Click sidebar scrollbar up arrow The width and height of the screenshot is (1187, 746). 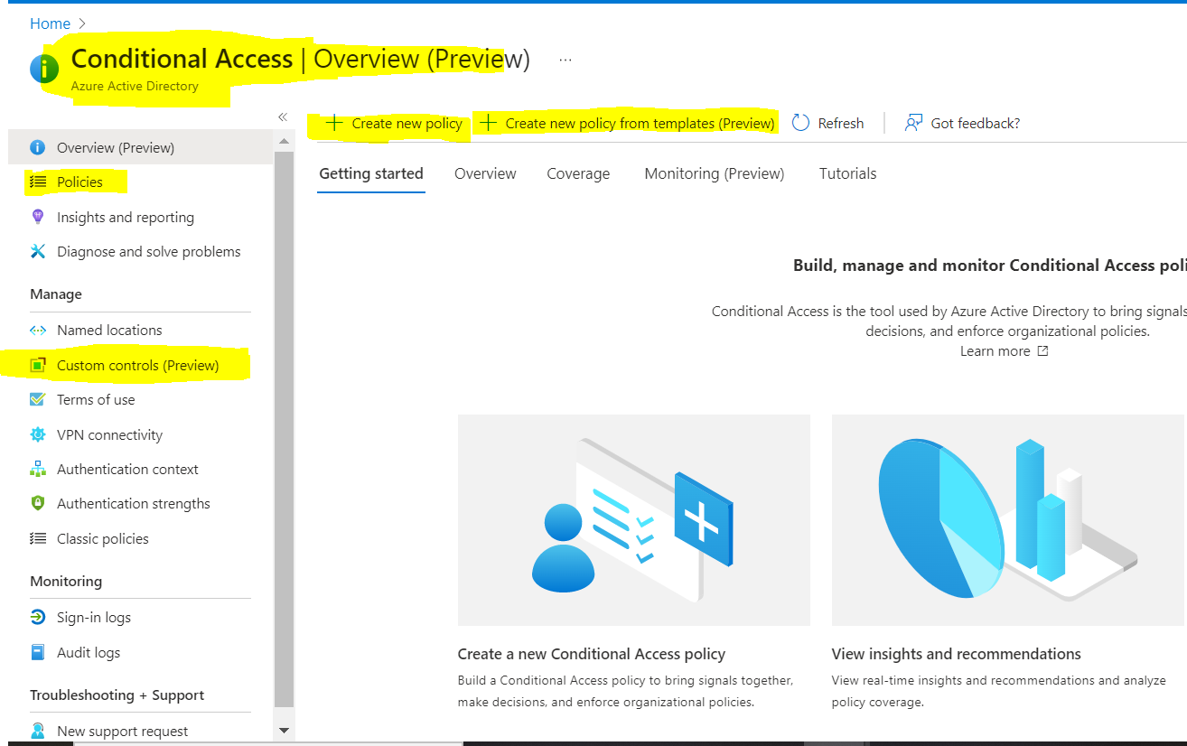point(284,141)
